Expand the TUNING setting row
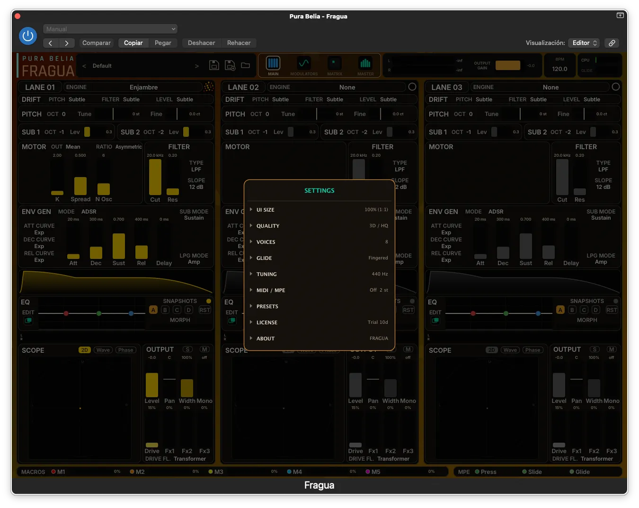 pos(319,274)
